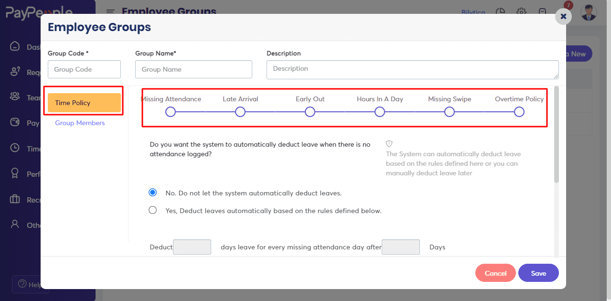Jump to the Overtime Policy step circle

[x=519, y=112]
